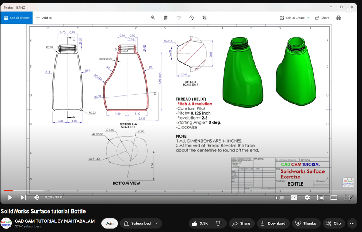Image resolution: width=362 pixels, height=232 pixels.
Task: Activate the Miniplayer icon
Action: pyautogui.click(x=320, y=197)
